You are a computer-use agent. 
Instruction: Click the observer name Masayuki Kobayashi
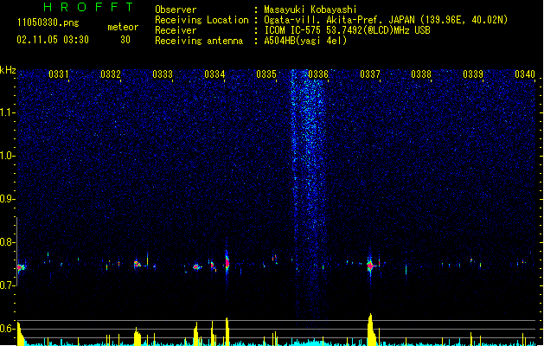310,10
